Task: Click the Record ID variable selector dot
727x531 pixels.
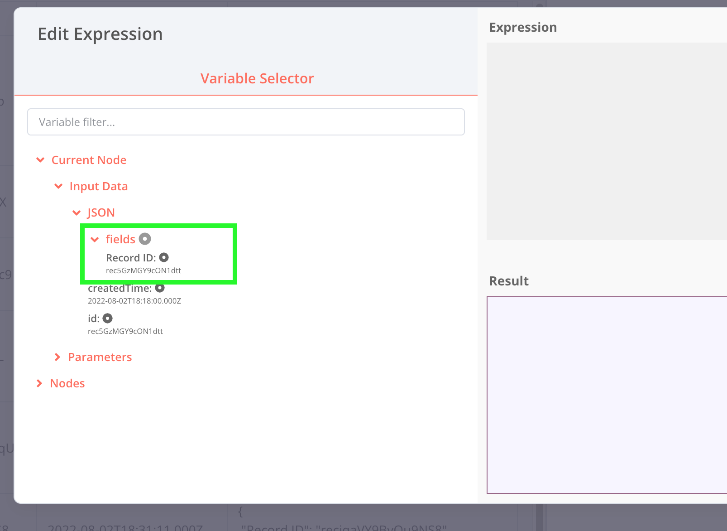Action: tap(164, 257)
